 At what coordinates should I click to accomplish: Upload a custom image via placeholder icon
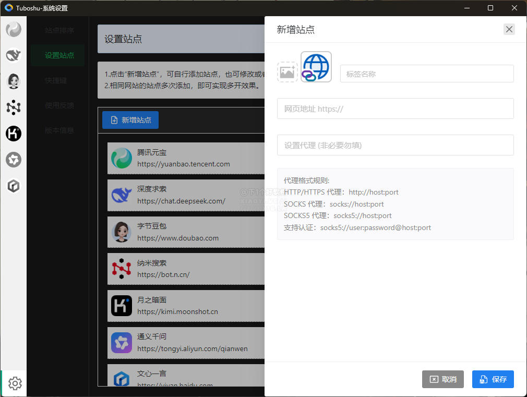288,72
